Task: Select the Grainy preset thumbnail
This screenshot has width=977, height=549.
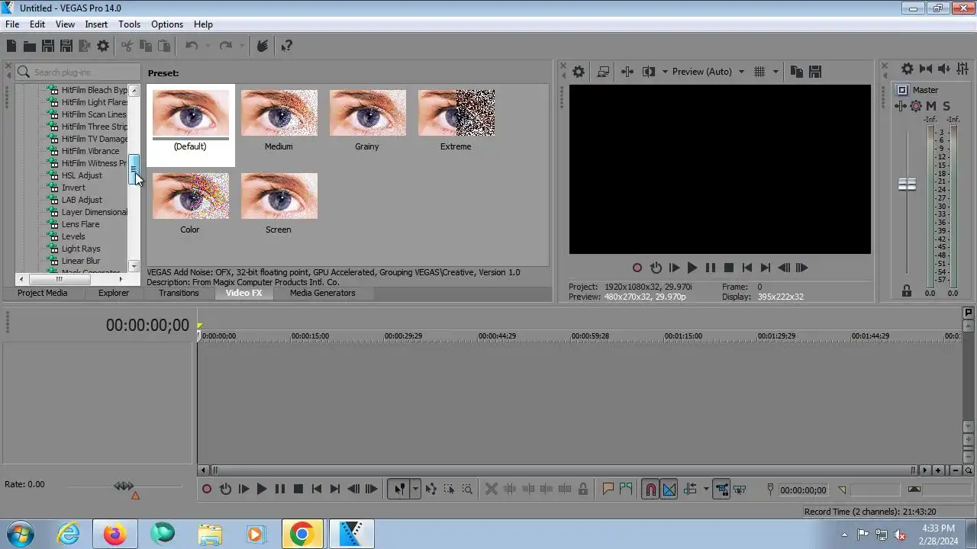Action: pos(367,113)
